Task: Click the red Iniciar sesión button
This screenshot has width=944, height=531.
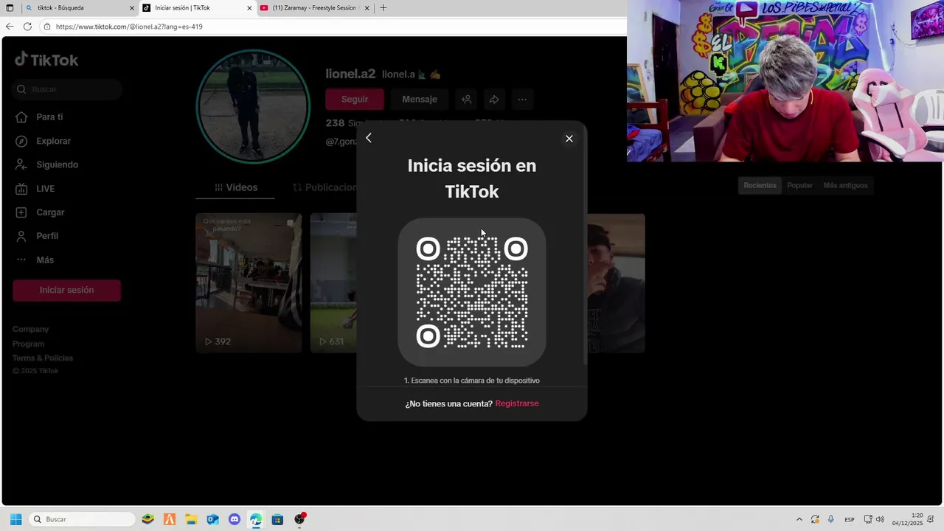Action: pos(66,290)
